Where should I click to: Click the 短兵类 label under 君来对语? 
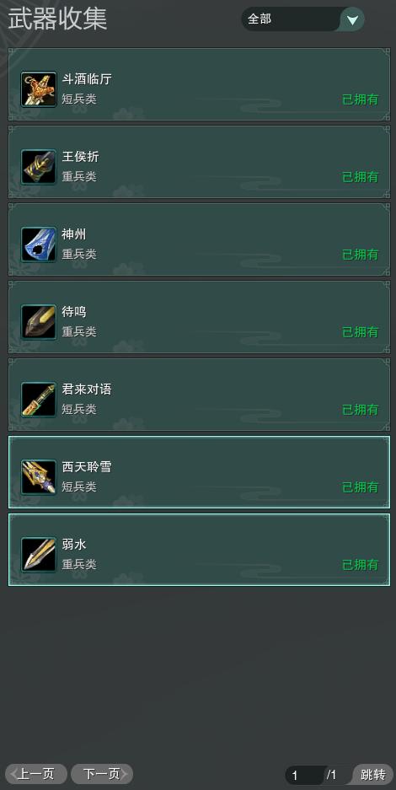point(79,409)
